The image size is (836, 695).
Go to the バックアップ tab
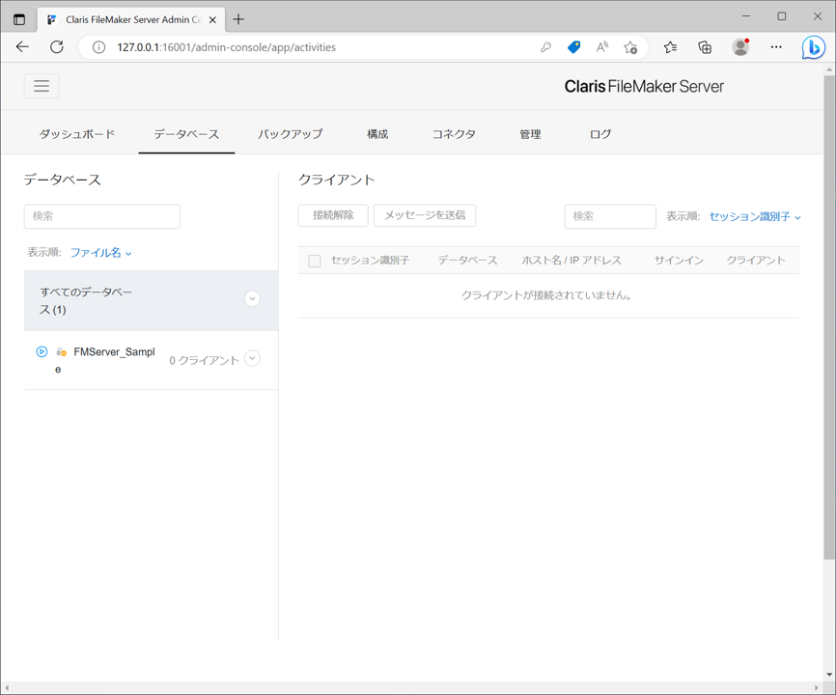[290, 134]
